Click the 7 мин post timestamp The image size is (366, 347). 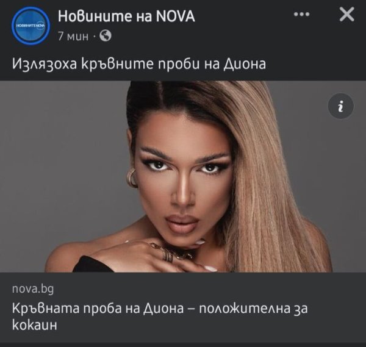[73, 37]
